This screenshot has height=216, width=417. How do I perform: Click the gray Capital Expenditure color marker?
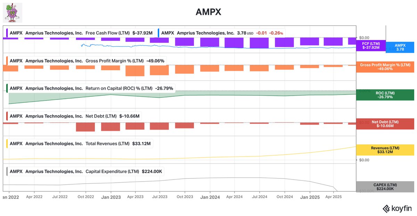(7, 171)
